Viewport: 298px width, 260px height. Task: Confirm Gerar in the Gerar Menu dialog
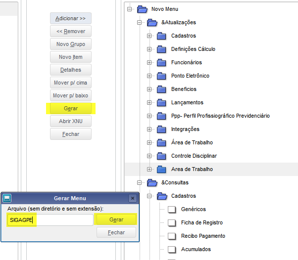click(116, 219)
